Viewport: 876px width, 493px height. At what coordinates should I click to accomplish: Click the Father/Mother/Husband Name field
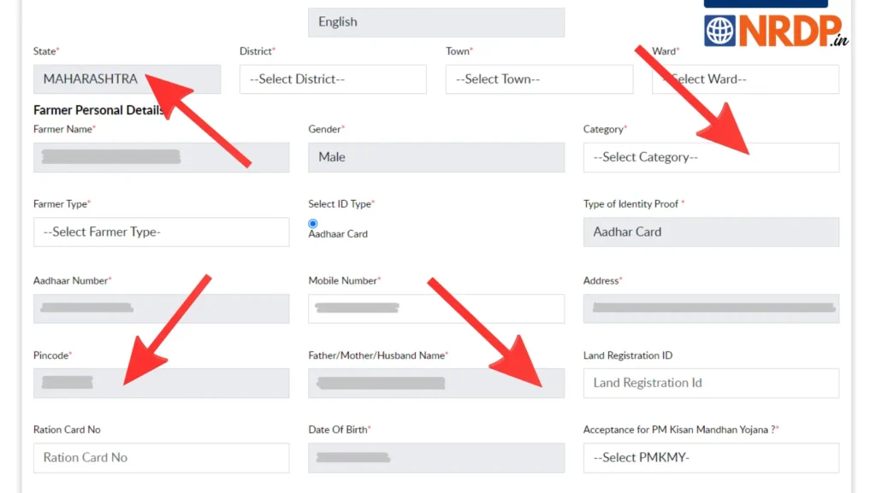pyautogui.click(x=435, y=383)
